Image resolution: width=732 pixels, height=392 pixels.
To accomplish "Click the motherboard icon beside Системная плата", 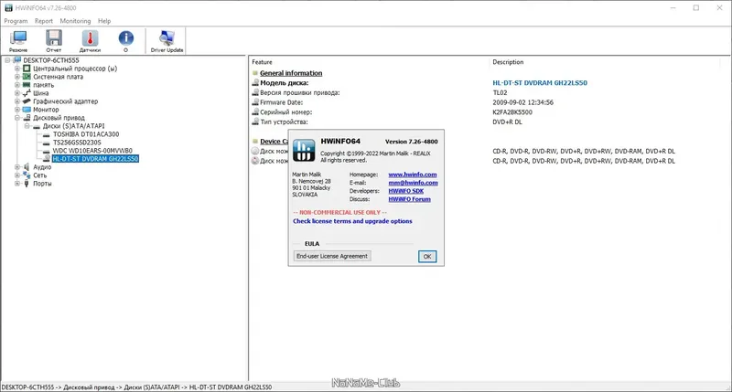I will 27,77.
